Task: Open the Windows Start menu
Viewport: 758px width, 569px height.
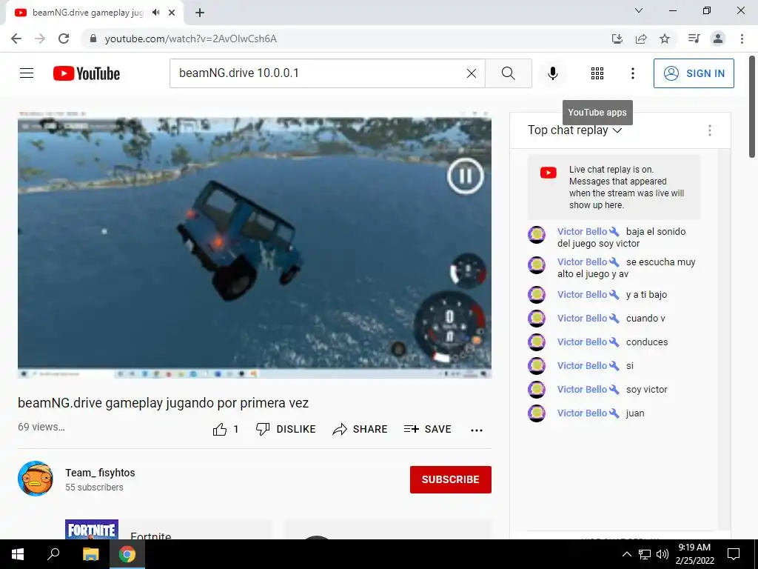Action: 18,554
